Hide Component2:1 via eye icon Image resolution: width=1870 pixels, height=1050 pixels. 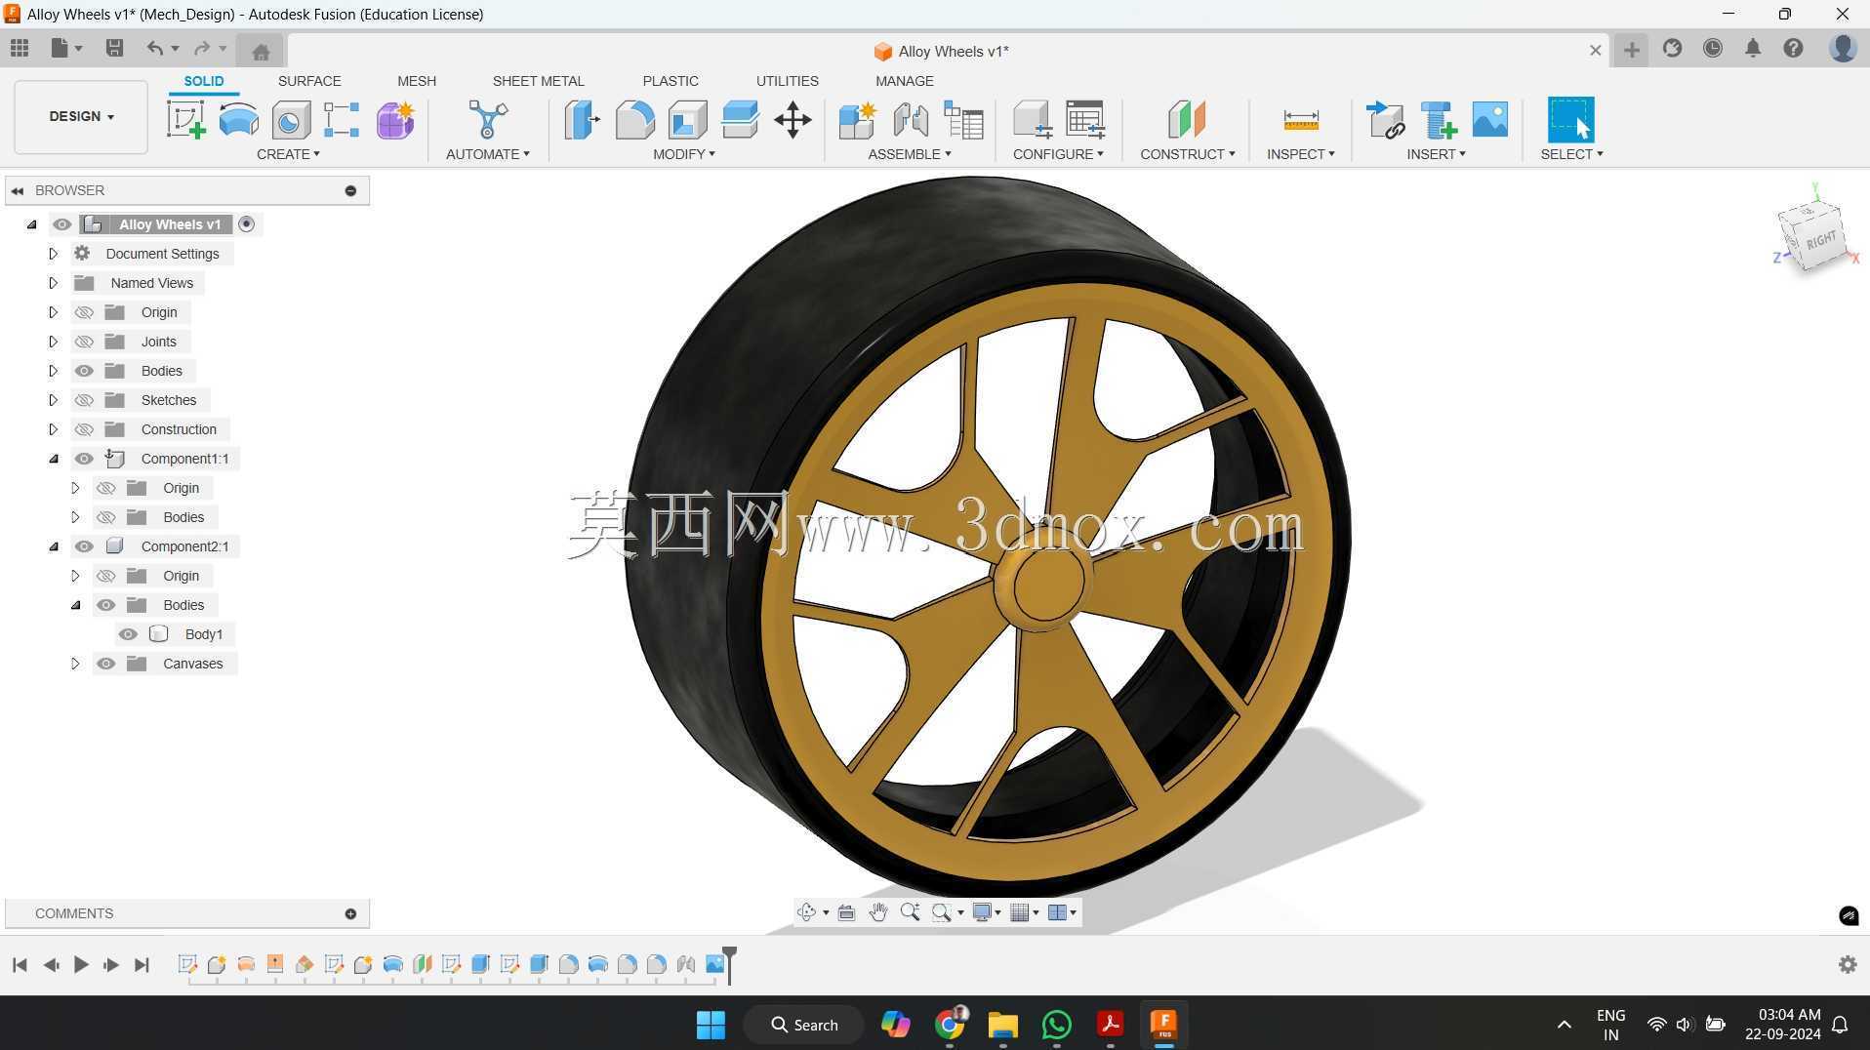(84, 546)
